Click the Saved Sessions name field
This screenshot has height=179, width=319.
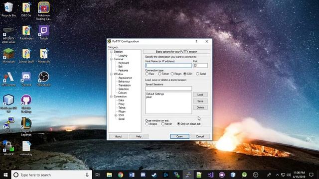168,89
